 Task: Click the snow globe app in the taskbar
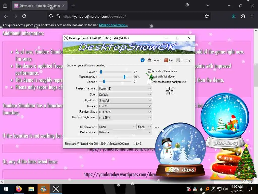tap(44, 189)
